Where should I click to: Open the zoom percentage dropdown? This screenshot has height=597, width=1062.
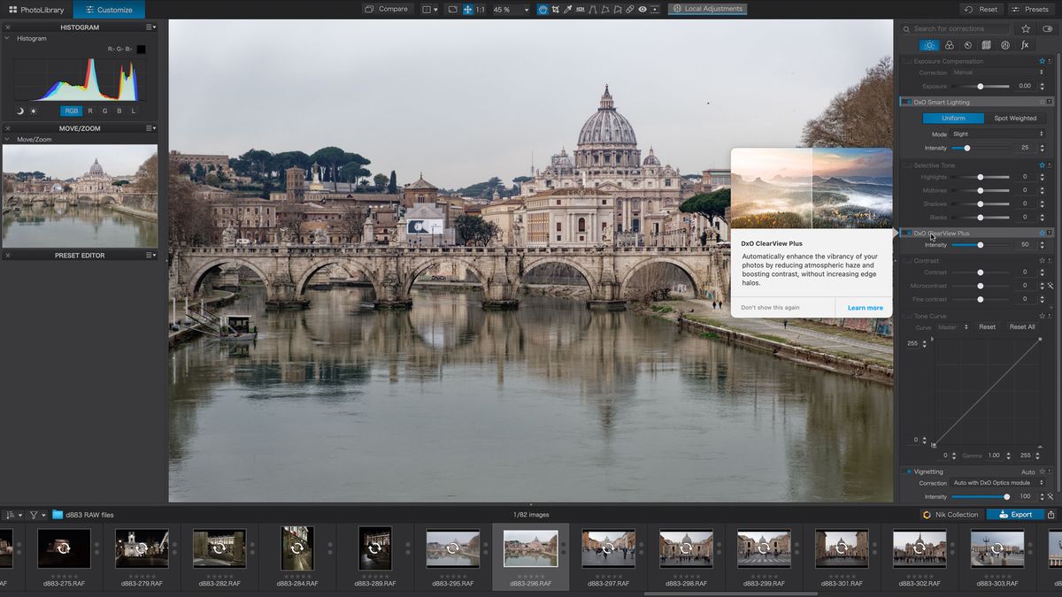pos(512,9)
